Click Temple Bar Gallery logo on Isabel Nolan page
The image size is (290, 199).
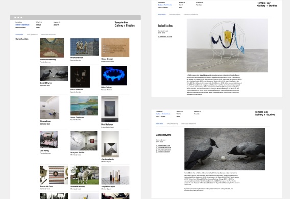click(267, 4)
